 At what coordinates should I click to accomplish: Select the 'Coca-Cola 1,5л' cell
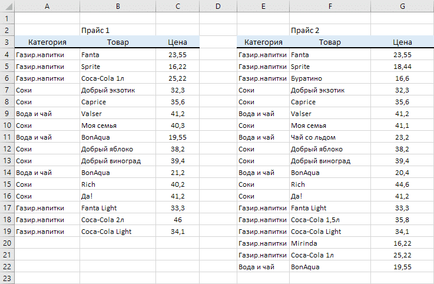pyautogui.click(x=330, y=220)
